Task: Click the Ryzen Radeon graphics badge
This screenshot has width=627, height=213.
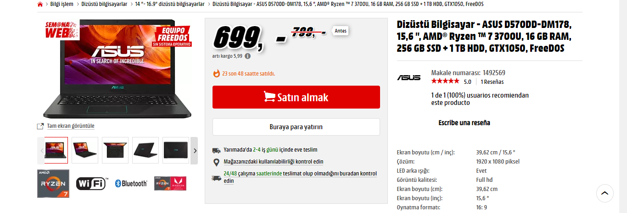Action: point(170,183)
